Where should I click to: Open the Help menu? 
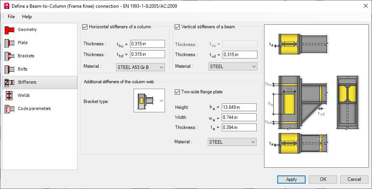pos(27,17)
